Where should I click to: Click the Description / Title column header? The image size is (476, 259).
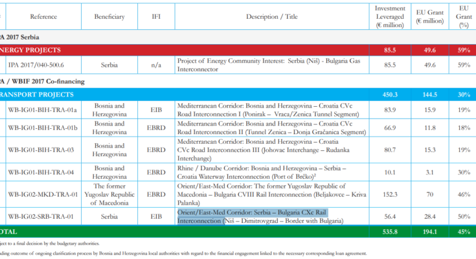272,17
